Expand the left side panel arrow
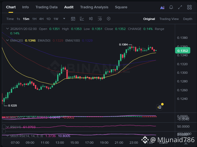Viewport: 197px width, 147px height. click(4, 129)
